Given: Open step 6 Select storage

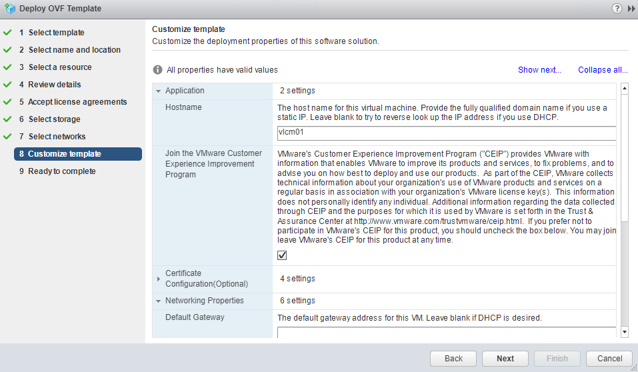Looking at the screenshot, I should (x=54, y=119).
